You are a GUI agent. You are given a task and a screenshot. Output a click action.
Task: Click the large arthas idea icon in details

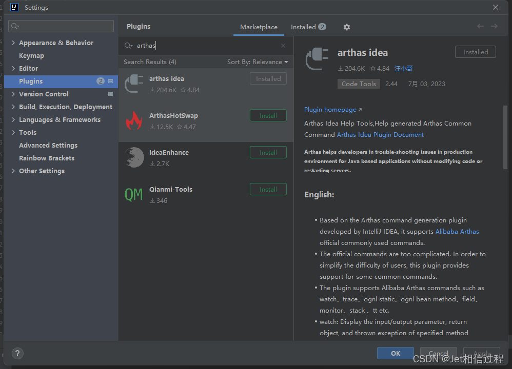(x=317, y=59)
